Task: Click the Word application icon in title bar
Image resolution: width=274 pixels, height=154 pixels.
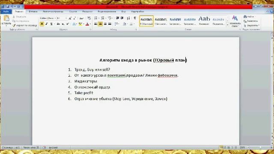Action: coord(2,7)
